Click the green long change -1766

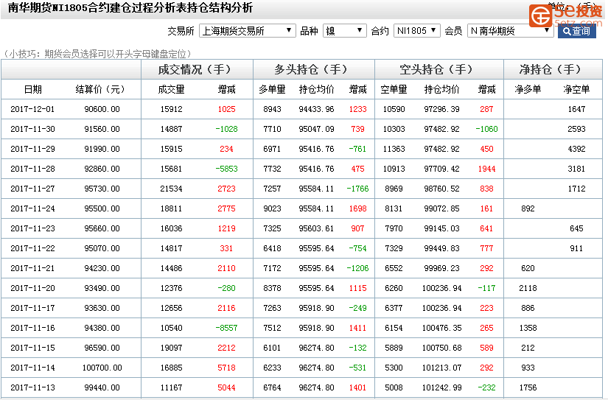pyautogui.click(x=357, y=189)
